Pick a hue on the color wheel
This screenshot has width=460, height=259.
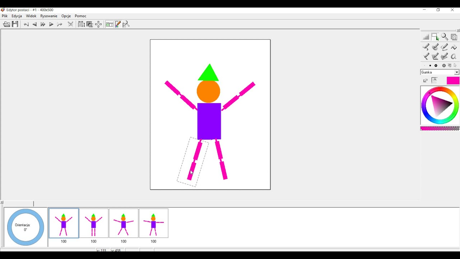coord(440,105)
